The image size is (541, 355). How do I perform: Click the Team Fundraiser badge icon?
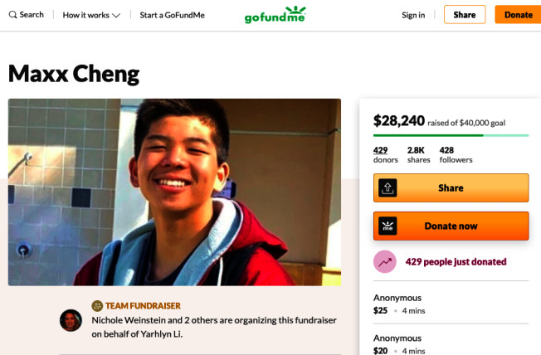(x=97, y=306)
